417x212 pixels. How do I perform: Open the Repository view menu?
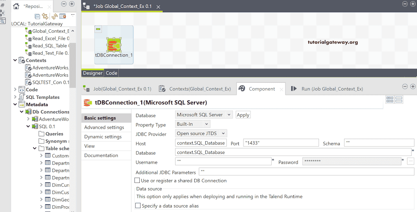[72, 15]
